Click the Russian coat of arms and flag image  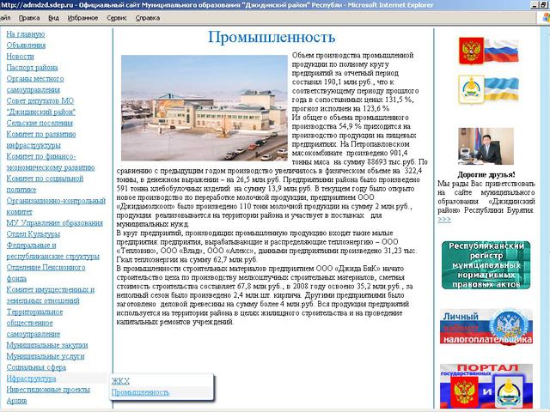[x=489, y=51]
